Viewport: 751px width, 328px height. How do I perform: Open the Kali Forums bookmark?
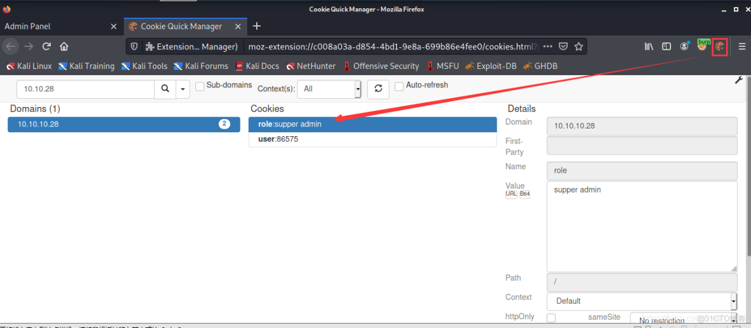point(200,66)
